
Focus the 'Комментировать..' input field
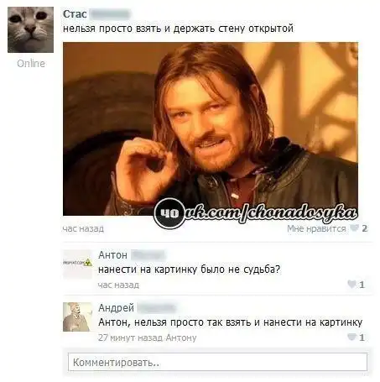[x=217, y=363]
